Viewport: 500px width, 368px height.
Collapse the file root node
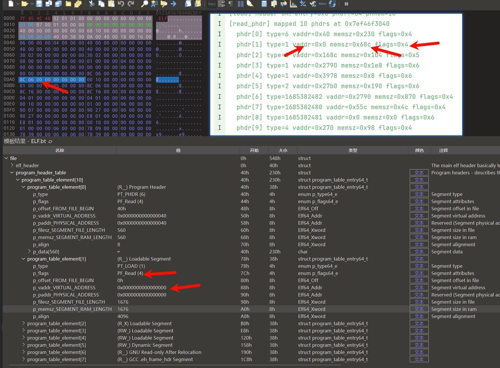(x=6, y=158)
